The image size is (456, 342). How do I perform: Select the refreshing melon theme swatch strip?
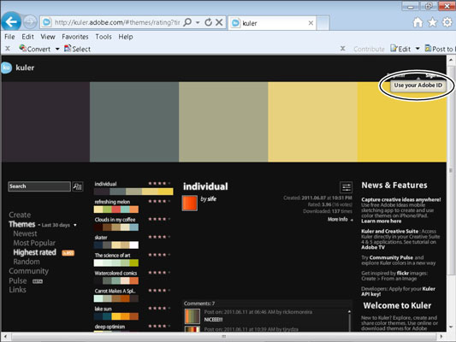pyautogui.click(x=116, y=209)
